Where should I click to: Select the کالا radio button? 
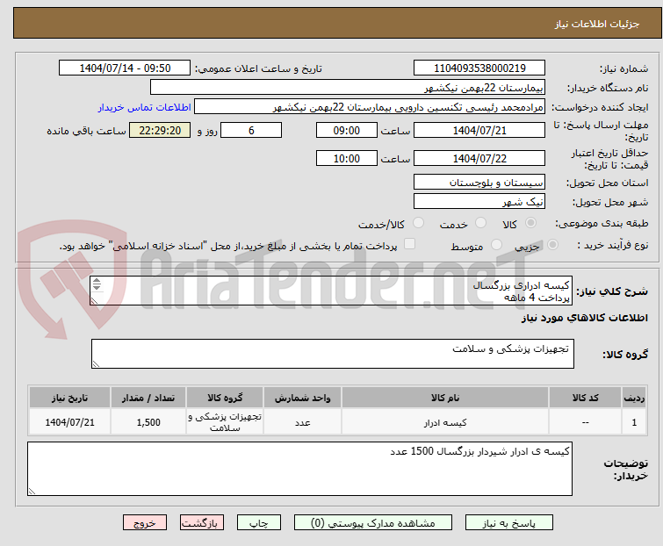coord(530,223)
